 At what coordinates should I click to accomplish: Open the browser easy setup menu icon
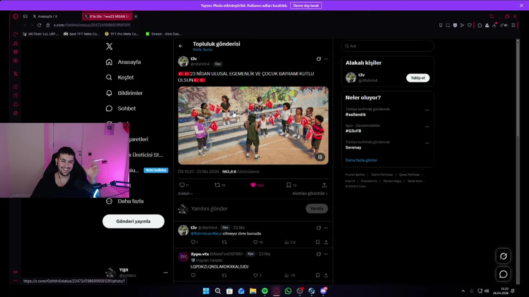click(513, 25)
